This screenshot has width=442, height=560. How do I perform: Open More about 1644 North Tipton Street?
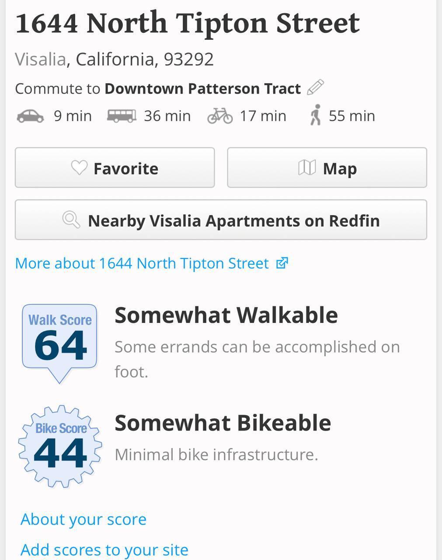[x=142, y=263]
